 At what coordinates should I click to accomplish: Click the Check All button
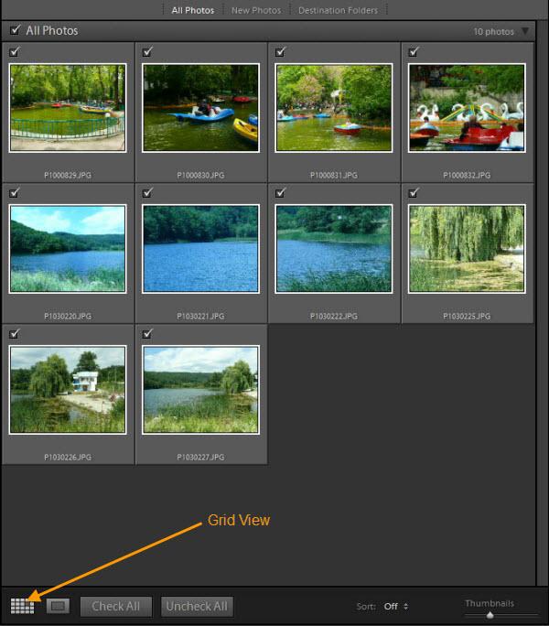116,607
